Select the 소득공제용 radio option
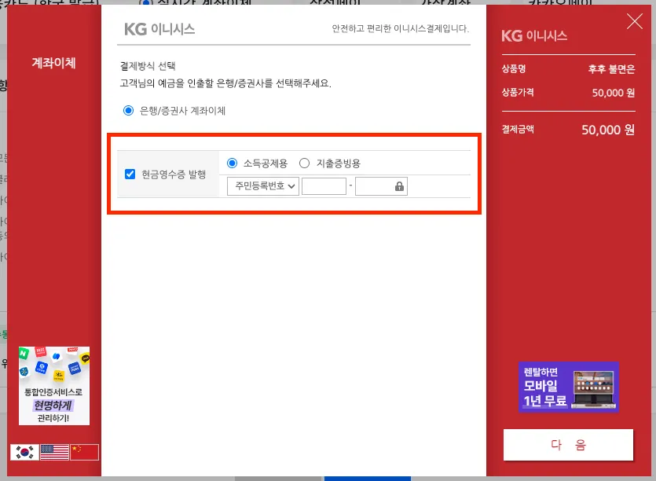Image resolution: width=656 pixels, height=481 pixels. coord(233,163)
